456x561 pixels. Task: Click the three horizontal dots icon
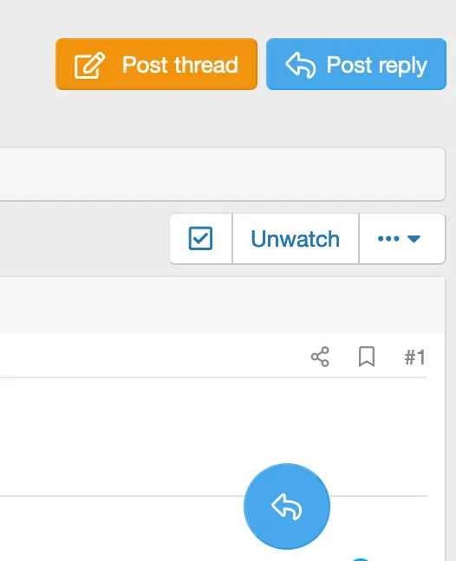click(x=388, y=239)
